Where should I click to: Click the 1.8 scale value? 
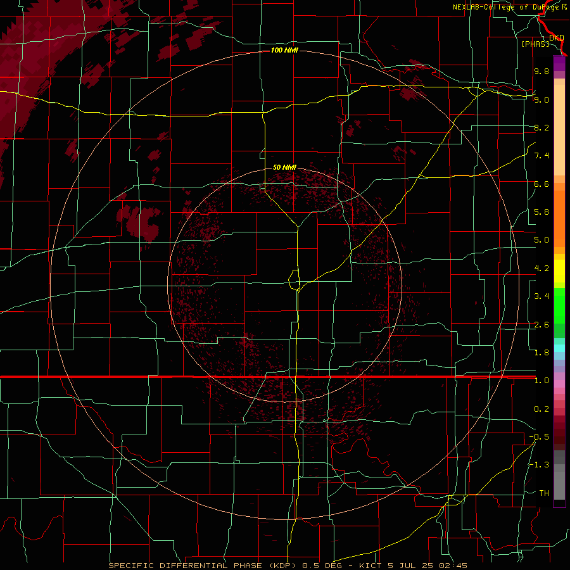click(x=541, y=353)
